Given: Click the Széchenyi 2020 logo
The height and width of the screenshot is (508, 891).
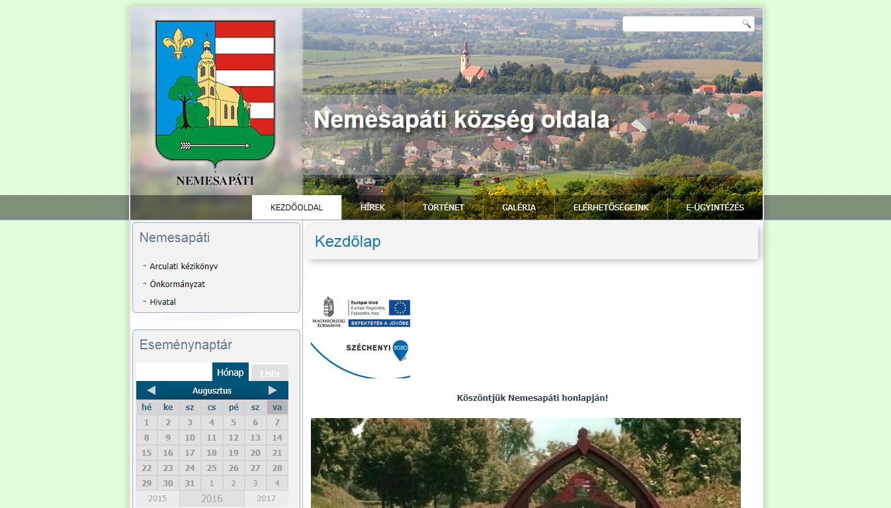Looking at the screenshot, I should coord(361,358).
